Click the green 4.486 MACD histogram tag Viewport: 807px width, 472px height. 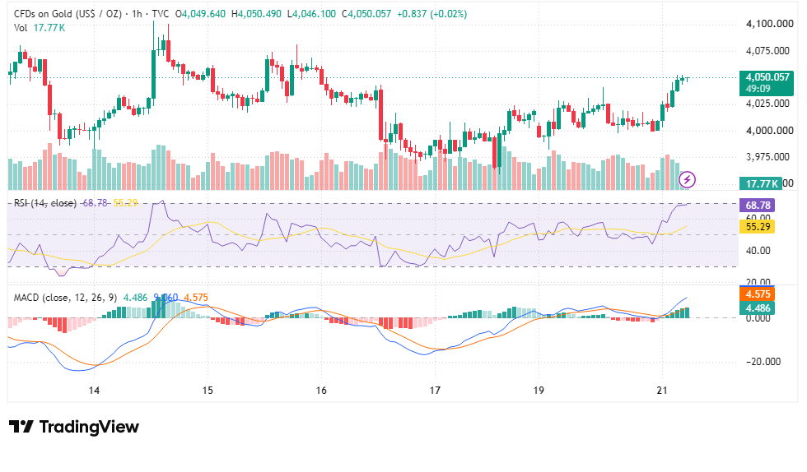coord(757,308)
